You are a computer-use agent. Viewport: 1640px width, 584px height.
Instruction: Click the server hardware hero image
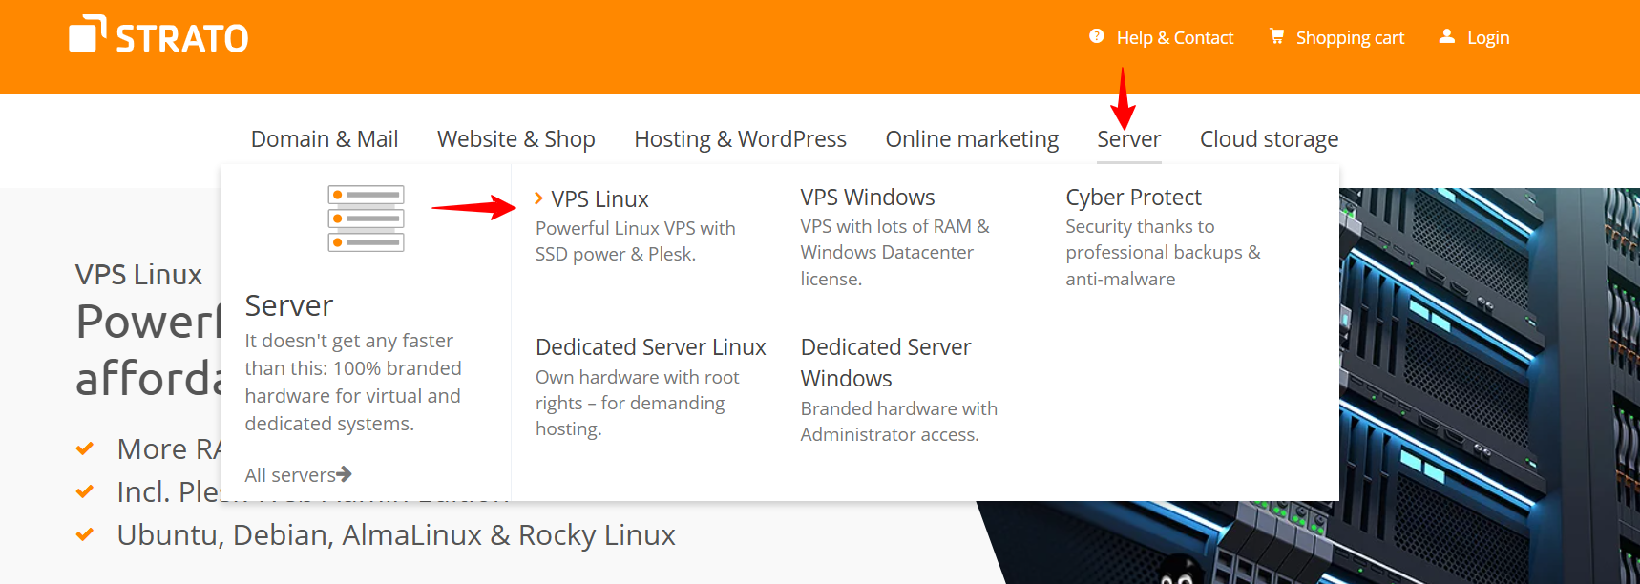click(1489, 382)
